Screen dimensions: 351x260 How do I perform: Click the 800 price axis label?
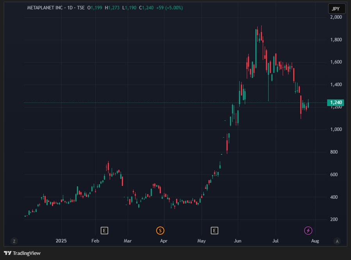click(334, 152)
